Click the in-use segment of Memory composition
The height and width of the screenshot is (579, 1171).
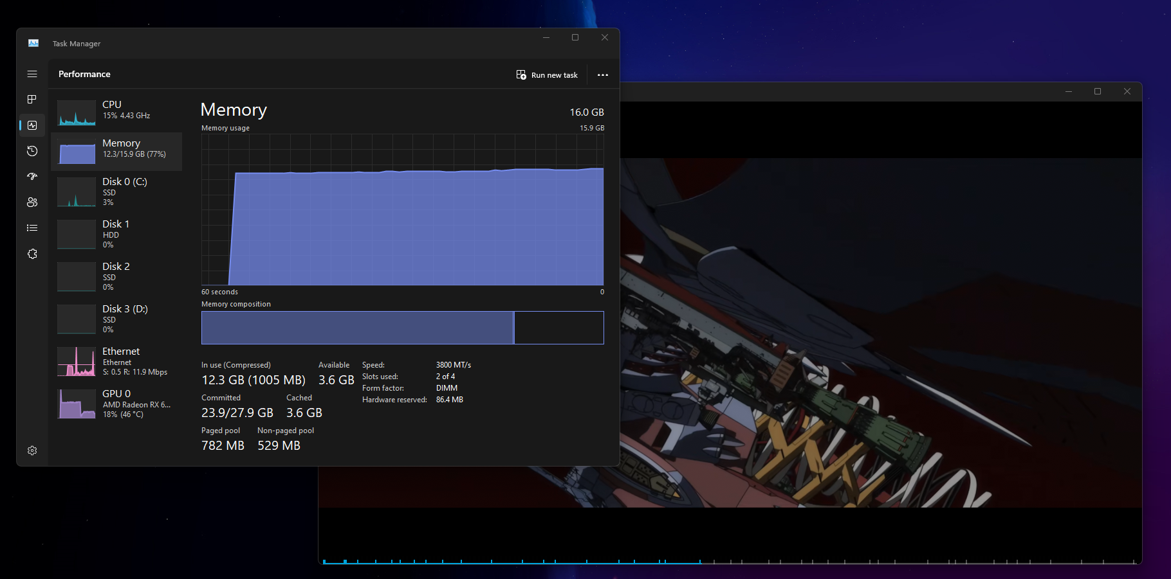[357, 328]
